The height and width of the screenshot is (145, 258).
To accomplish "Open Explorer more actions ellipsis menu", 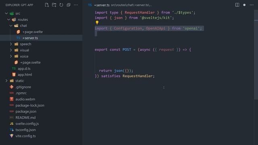I will [76, 5].
